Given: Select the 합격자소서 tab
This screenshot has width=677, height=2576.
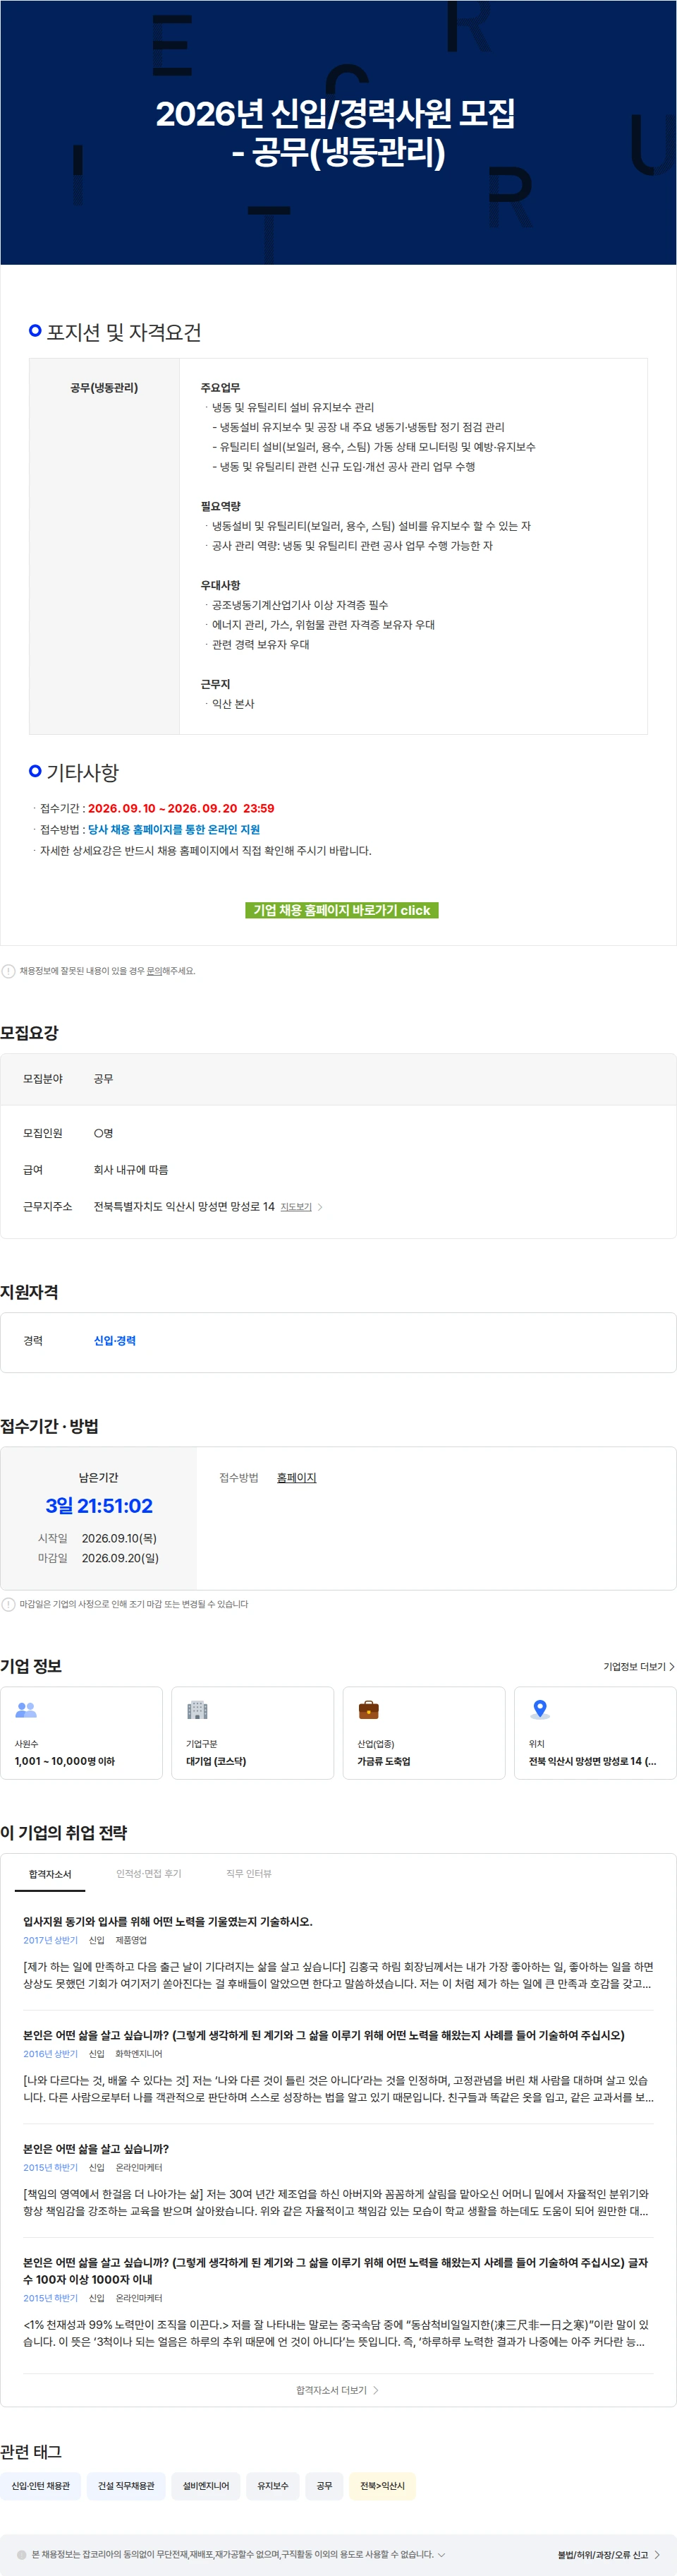Looking at the screenshot, I should click(x=50, y=1873).
